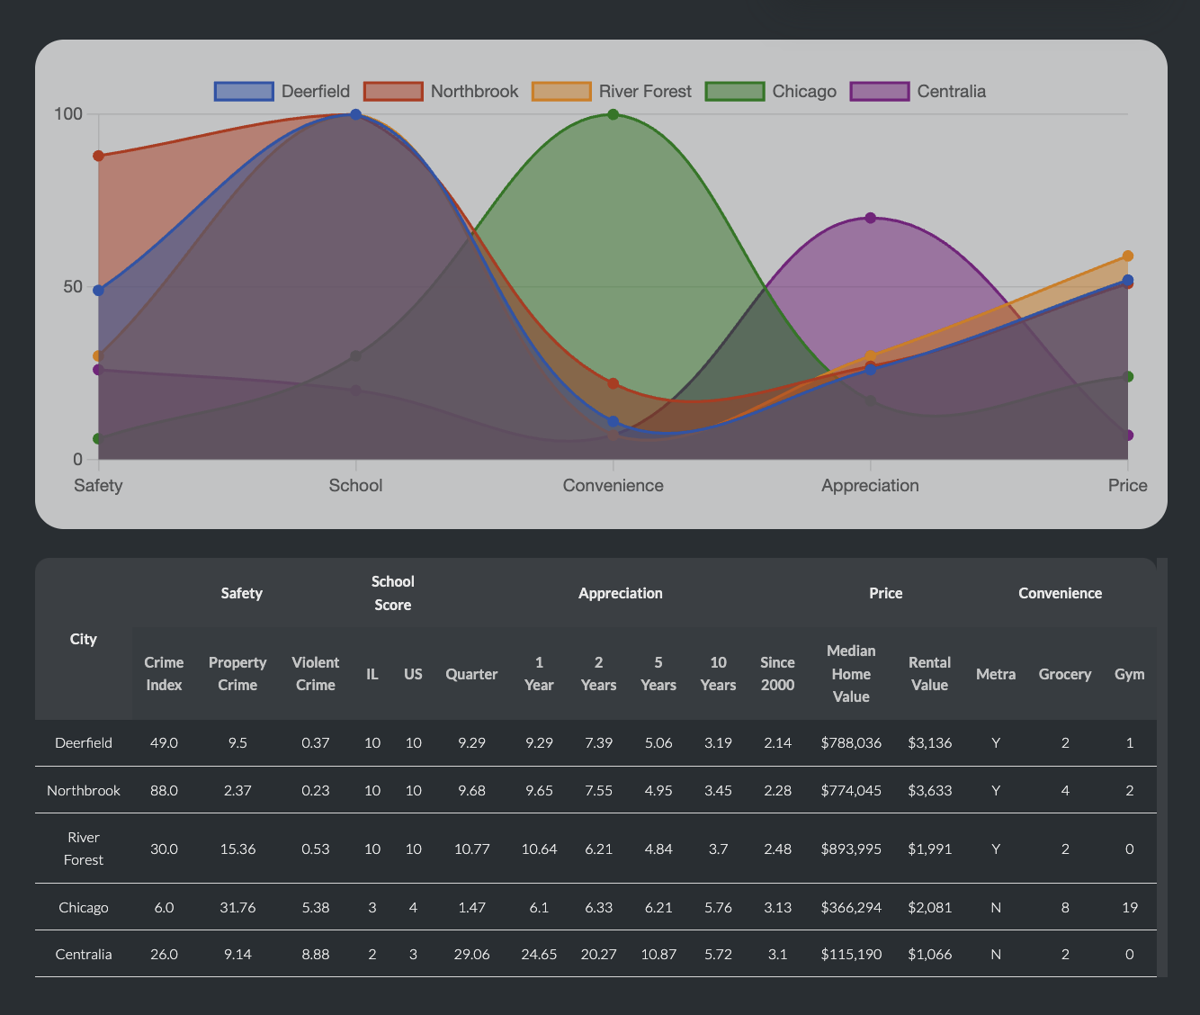The height and width of the screenshot is (1015, 1200).
Task: Select the Chicago city row cell
Action: [84, 907]
